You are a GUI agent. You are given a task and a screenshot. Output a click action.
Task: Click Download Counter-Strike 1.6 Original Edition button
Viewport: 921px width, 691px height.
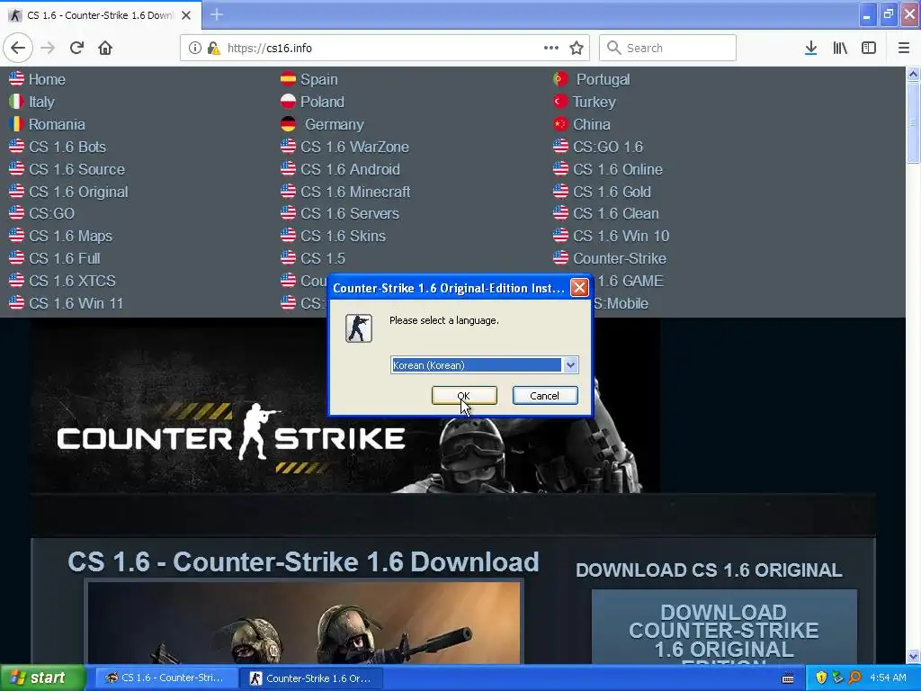pos(724,627)
